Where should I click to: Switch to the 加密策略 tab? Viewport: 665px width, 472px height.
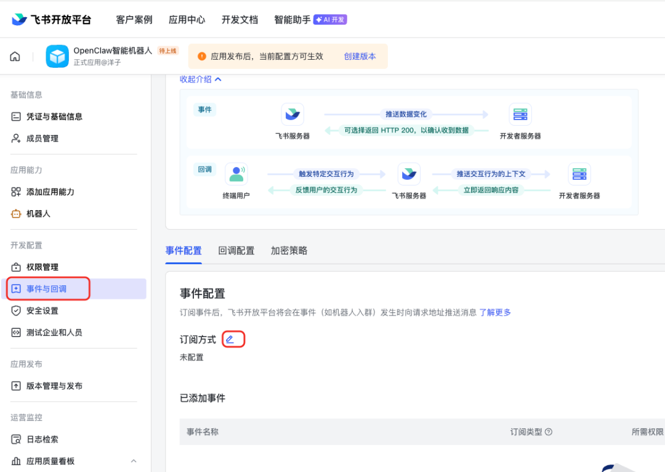point(288,251)
